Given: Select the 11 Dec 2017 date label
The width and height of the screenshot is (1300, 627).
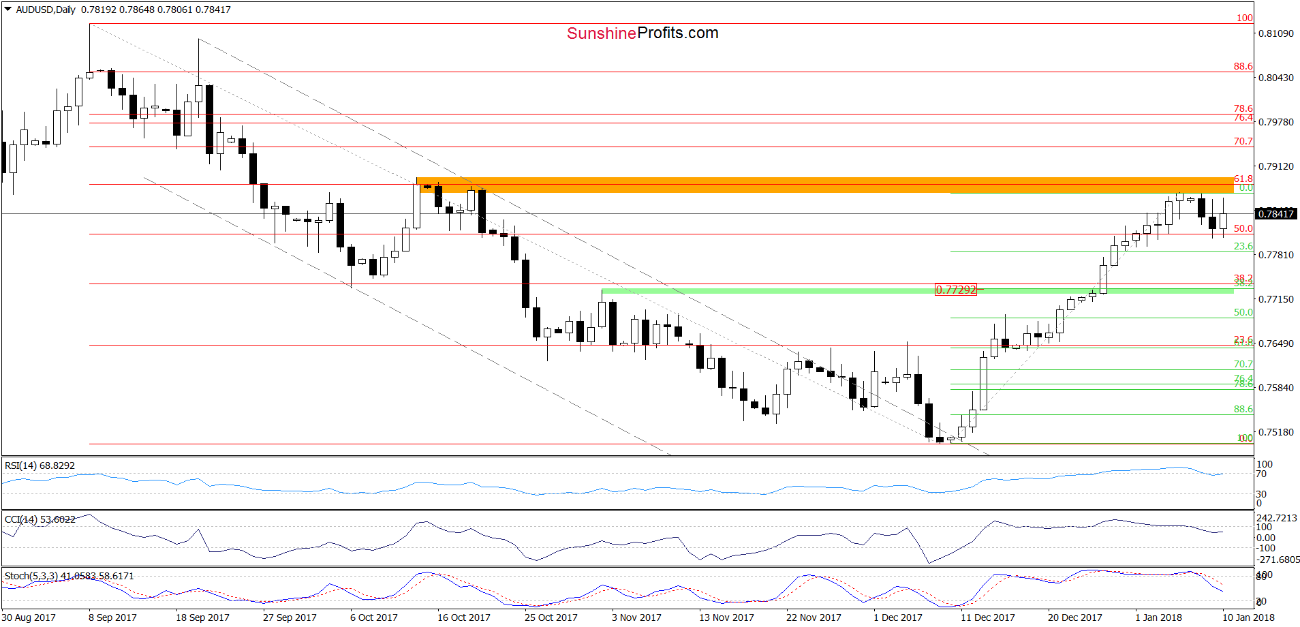Looking at the screenshot, I should point(988,617).
